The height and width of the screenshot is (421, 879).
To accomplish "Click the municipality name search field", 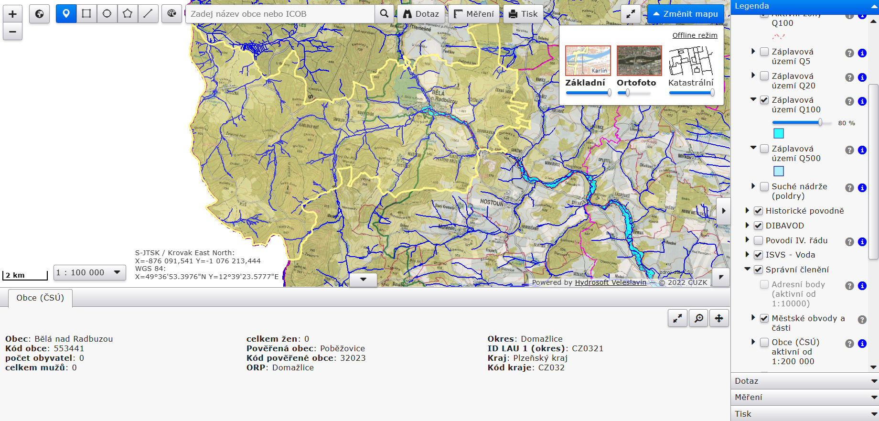I will tap(280, 14).
